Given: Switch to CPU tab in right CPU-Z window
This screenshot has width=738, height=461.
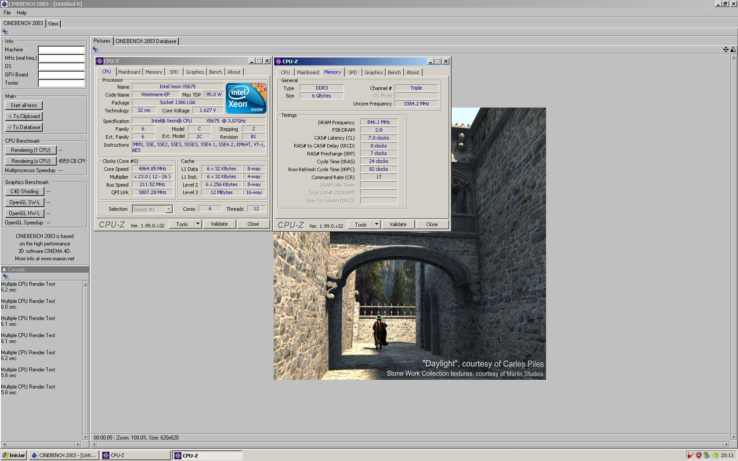Looking at the screenshot, I should [x=286, y=72].
